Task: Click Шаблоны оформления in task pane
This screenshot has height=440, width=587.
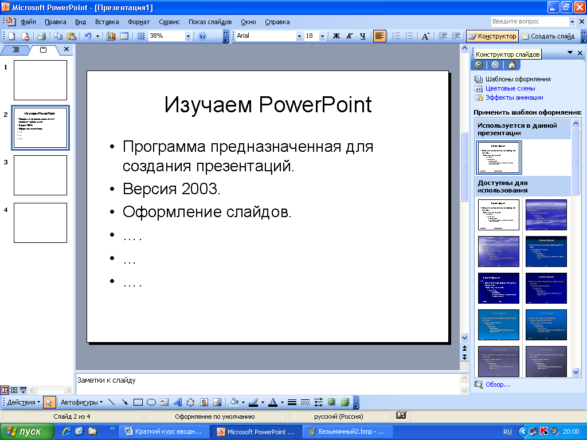Action: [518, 79]
